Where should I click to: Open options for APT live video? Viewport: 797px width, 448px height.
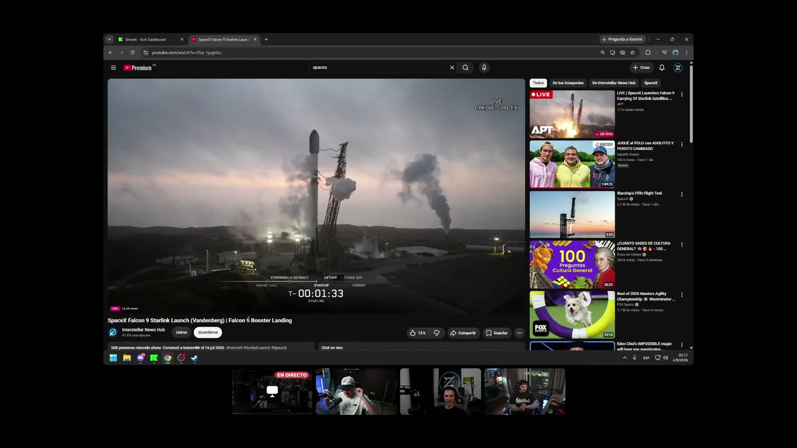(682, 95)
